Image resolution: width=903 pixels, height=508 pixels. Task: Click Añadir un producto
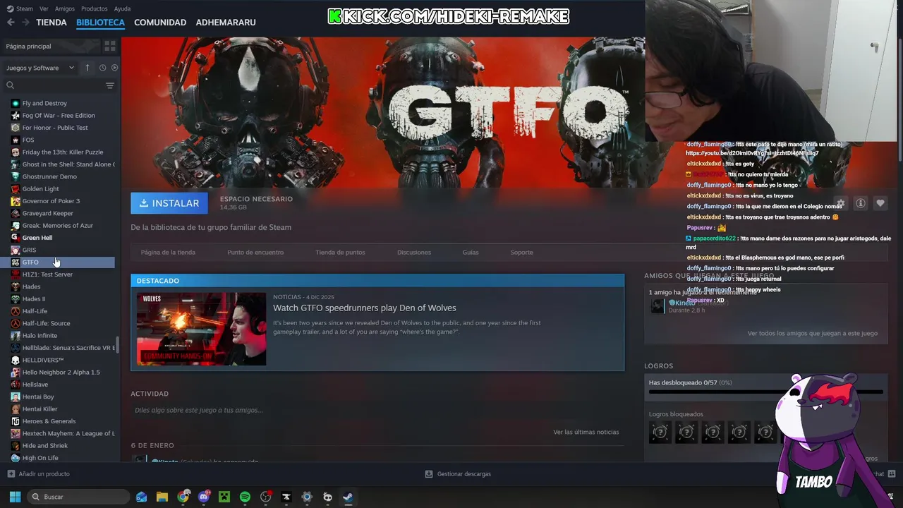[x=38, y=474]
